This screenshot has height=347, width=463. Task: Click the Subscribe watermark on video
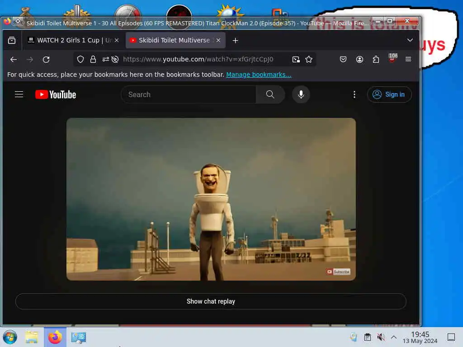click(338, 272)
